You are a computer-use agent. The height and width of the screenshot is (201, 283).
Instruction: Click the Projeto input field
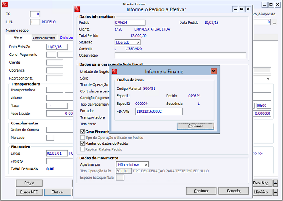(x=60, y=161)
